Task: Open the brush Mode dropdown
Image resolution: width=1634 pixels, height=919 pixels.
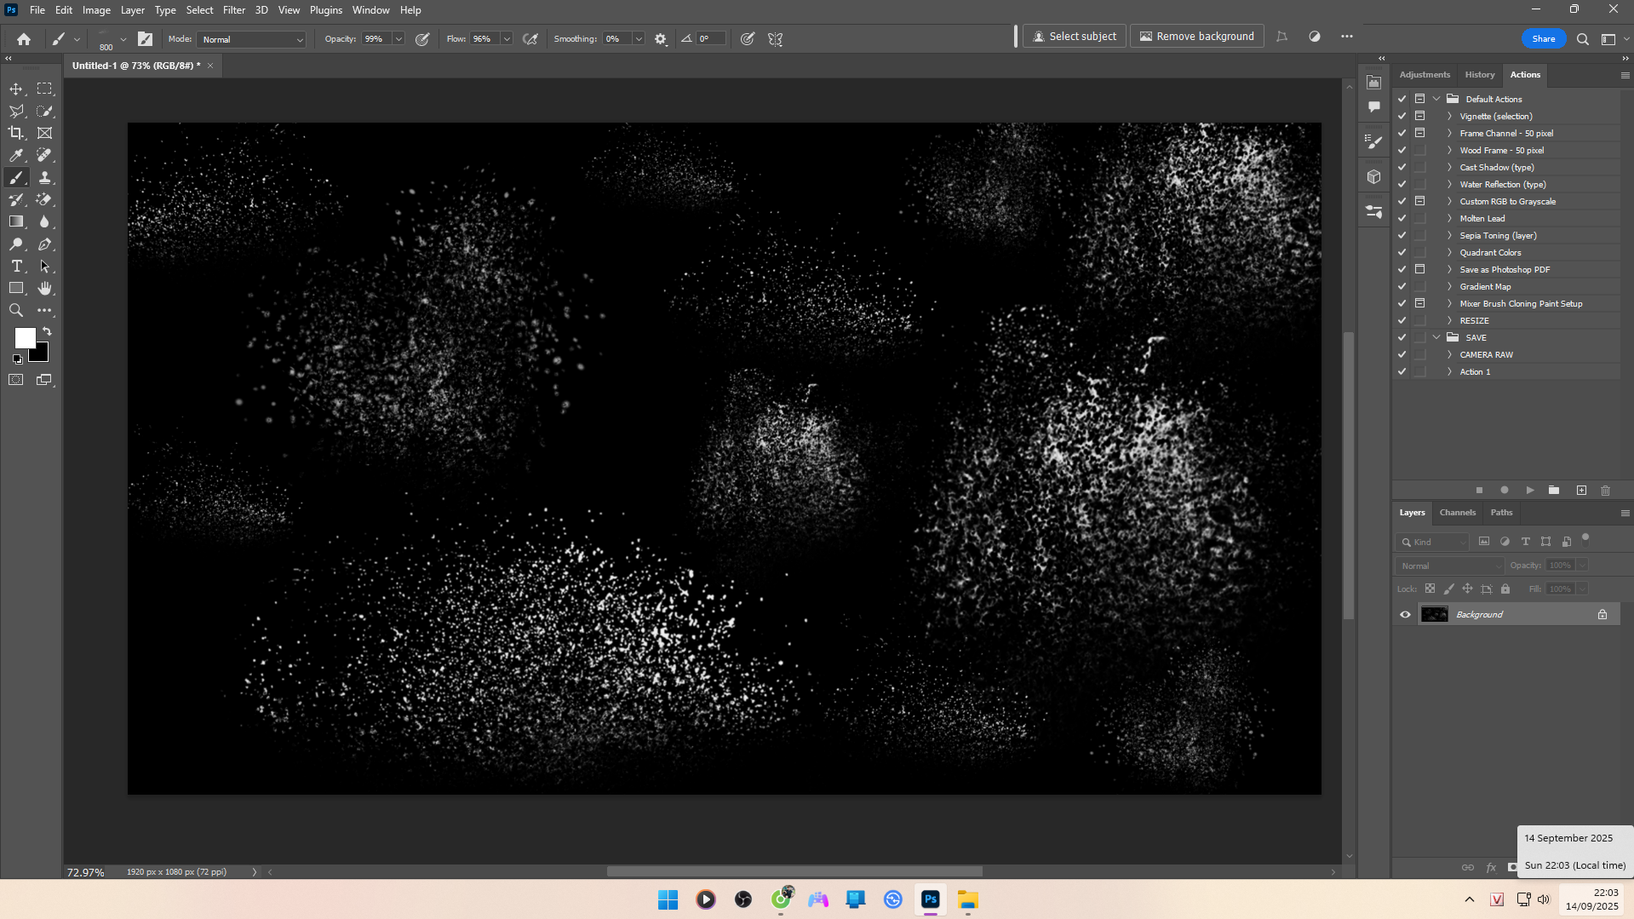Action: coord(252,39)
